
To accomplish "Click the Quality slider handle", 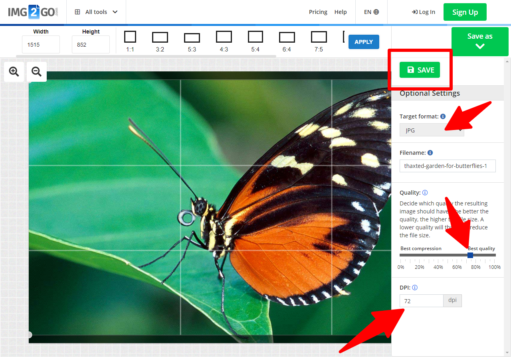I will click(x=470, y=255).
